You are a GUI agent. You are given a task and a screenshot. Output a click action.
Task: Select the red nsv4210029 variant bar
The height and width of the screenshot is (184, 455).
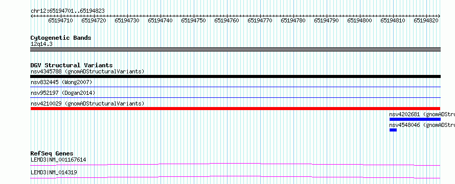236,109
